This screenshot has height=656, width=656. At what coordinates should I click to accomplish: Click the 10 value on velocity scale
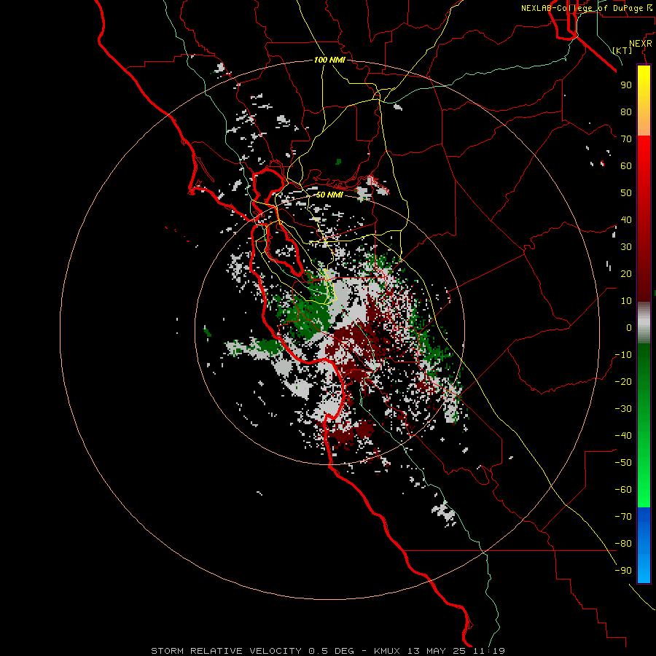click(626, 301)
